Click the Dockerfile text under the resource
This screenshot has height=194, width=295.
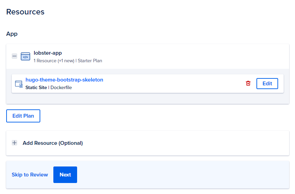61,87
